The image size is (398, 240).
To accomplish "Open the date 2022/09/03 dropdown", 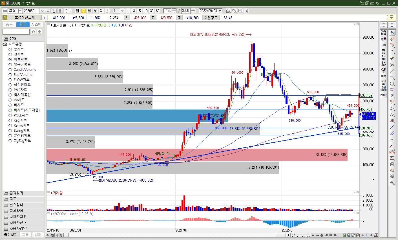I will tap(220, 11).
